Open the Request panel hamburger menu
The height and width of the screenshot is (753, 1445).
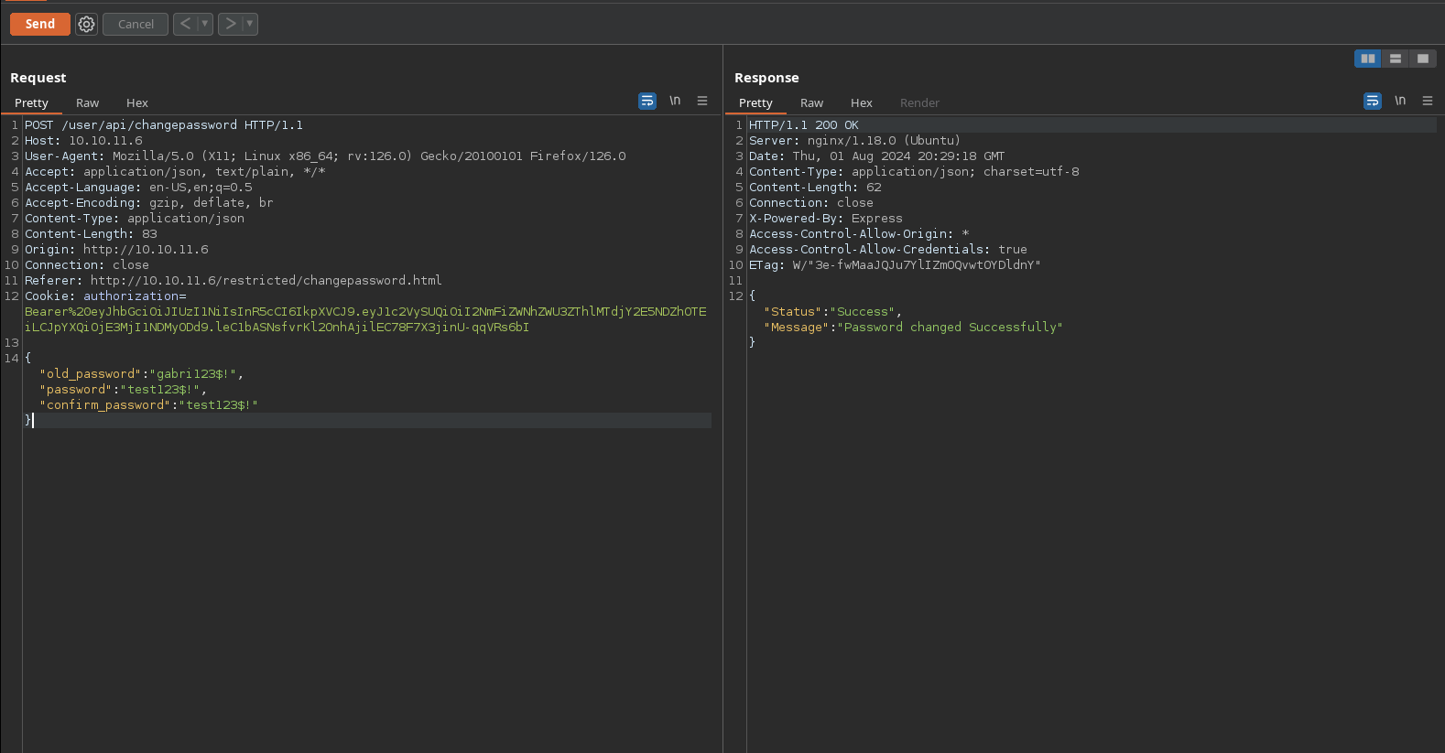coord(702,101)
